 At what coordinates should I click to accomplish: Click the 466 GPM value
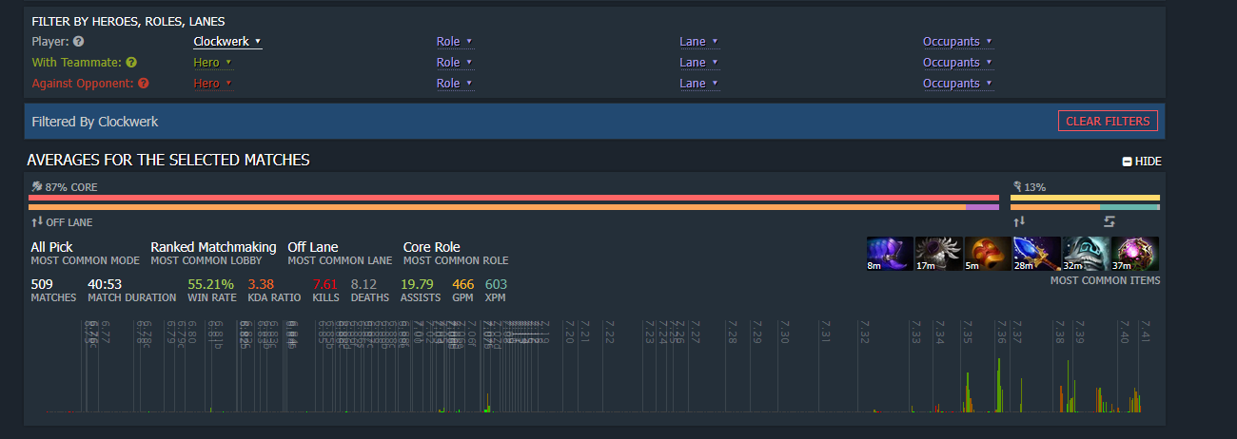462,284
